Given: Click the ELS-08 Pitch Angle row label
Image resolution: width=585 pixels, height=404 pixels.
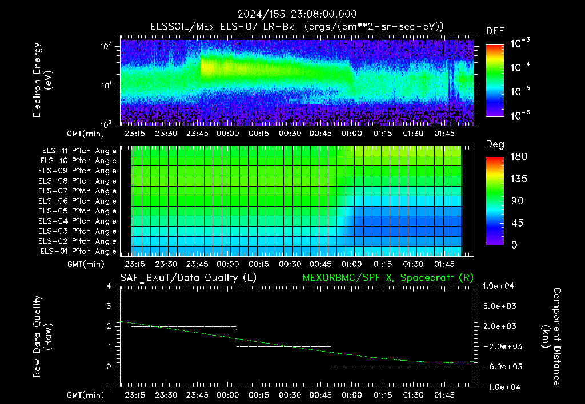Looking at the screenshot, I should coord(77,181).
